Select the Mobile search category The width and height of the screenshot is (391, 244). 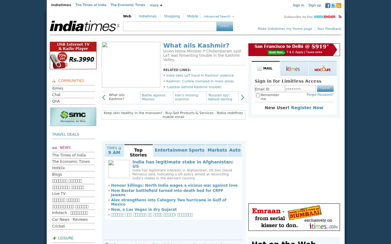192,16
